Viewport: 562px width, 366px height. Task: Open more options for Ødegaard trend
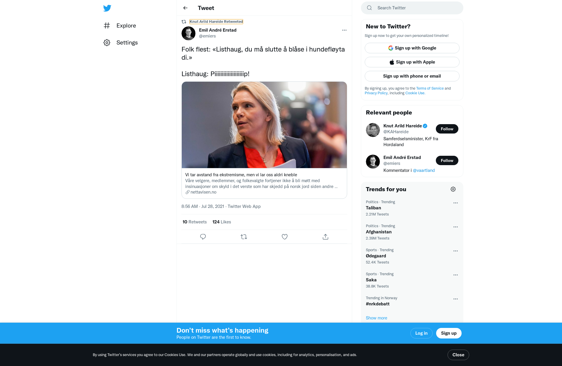[455, 251]
